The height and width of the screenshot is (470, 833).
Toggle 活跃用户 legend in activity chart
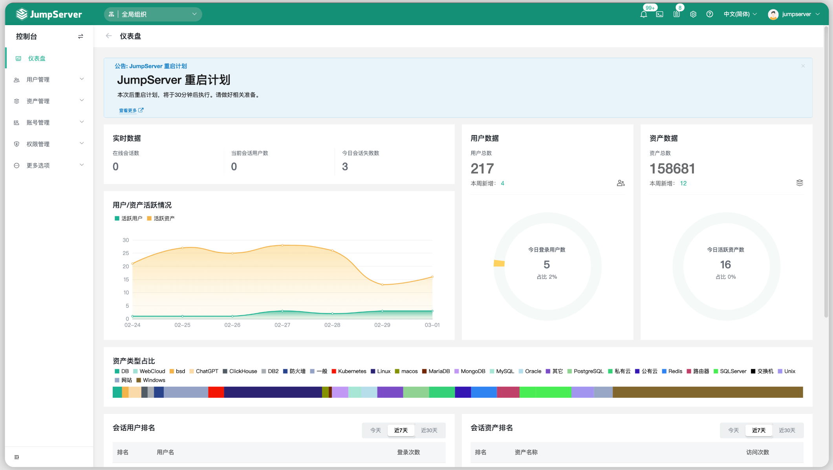[128, 218]
